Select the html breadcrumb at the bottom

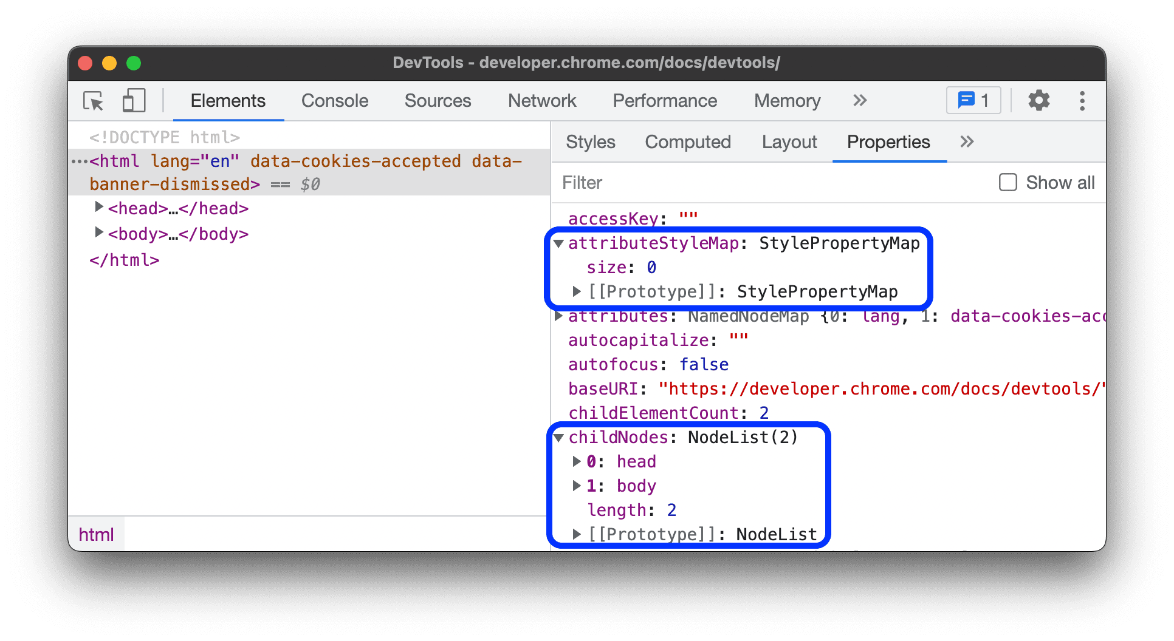pos(96,534)
